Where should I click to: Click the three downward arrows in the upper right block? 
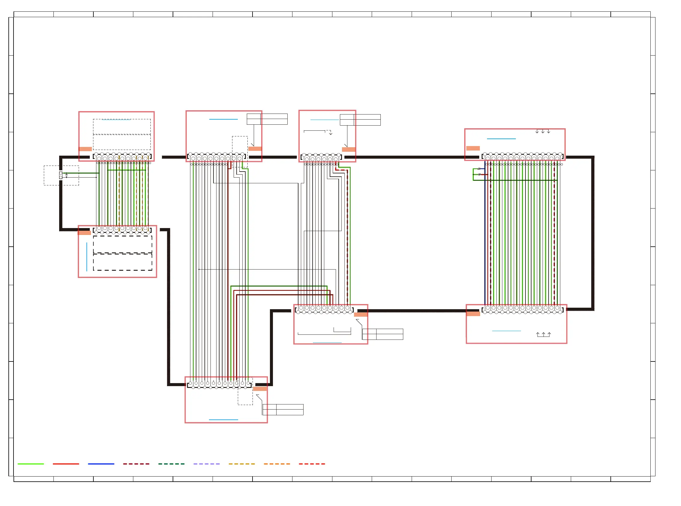[x=543, y=131]
